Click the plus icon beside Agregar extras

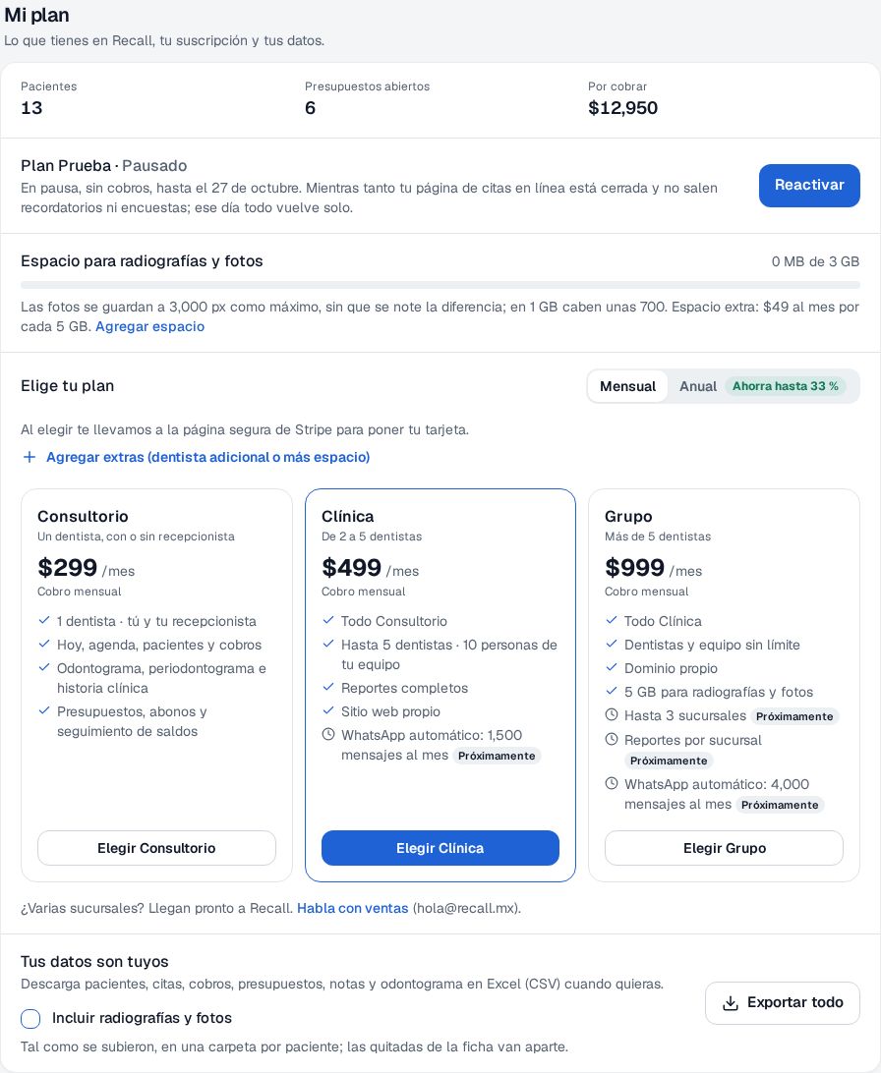click(x=29, y=457)
